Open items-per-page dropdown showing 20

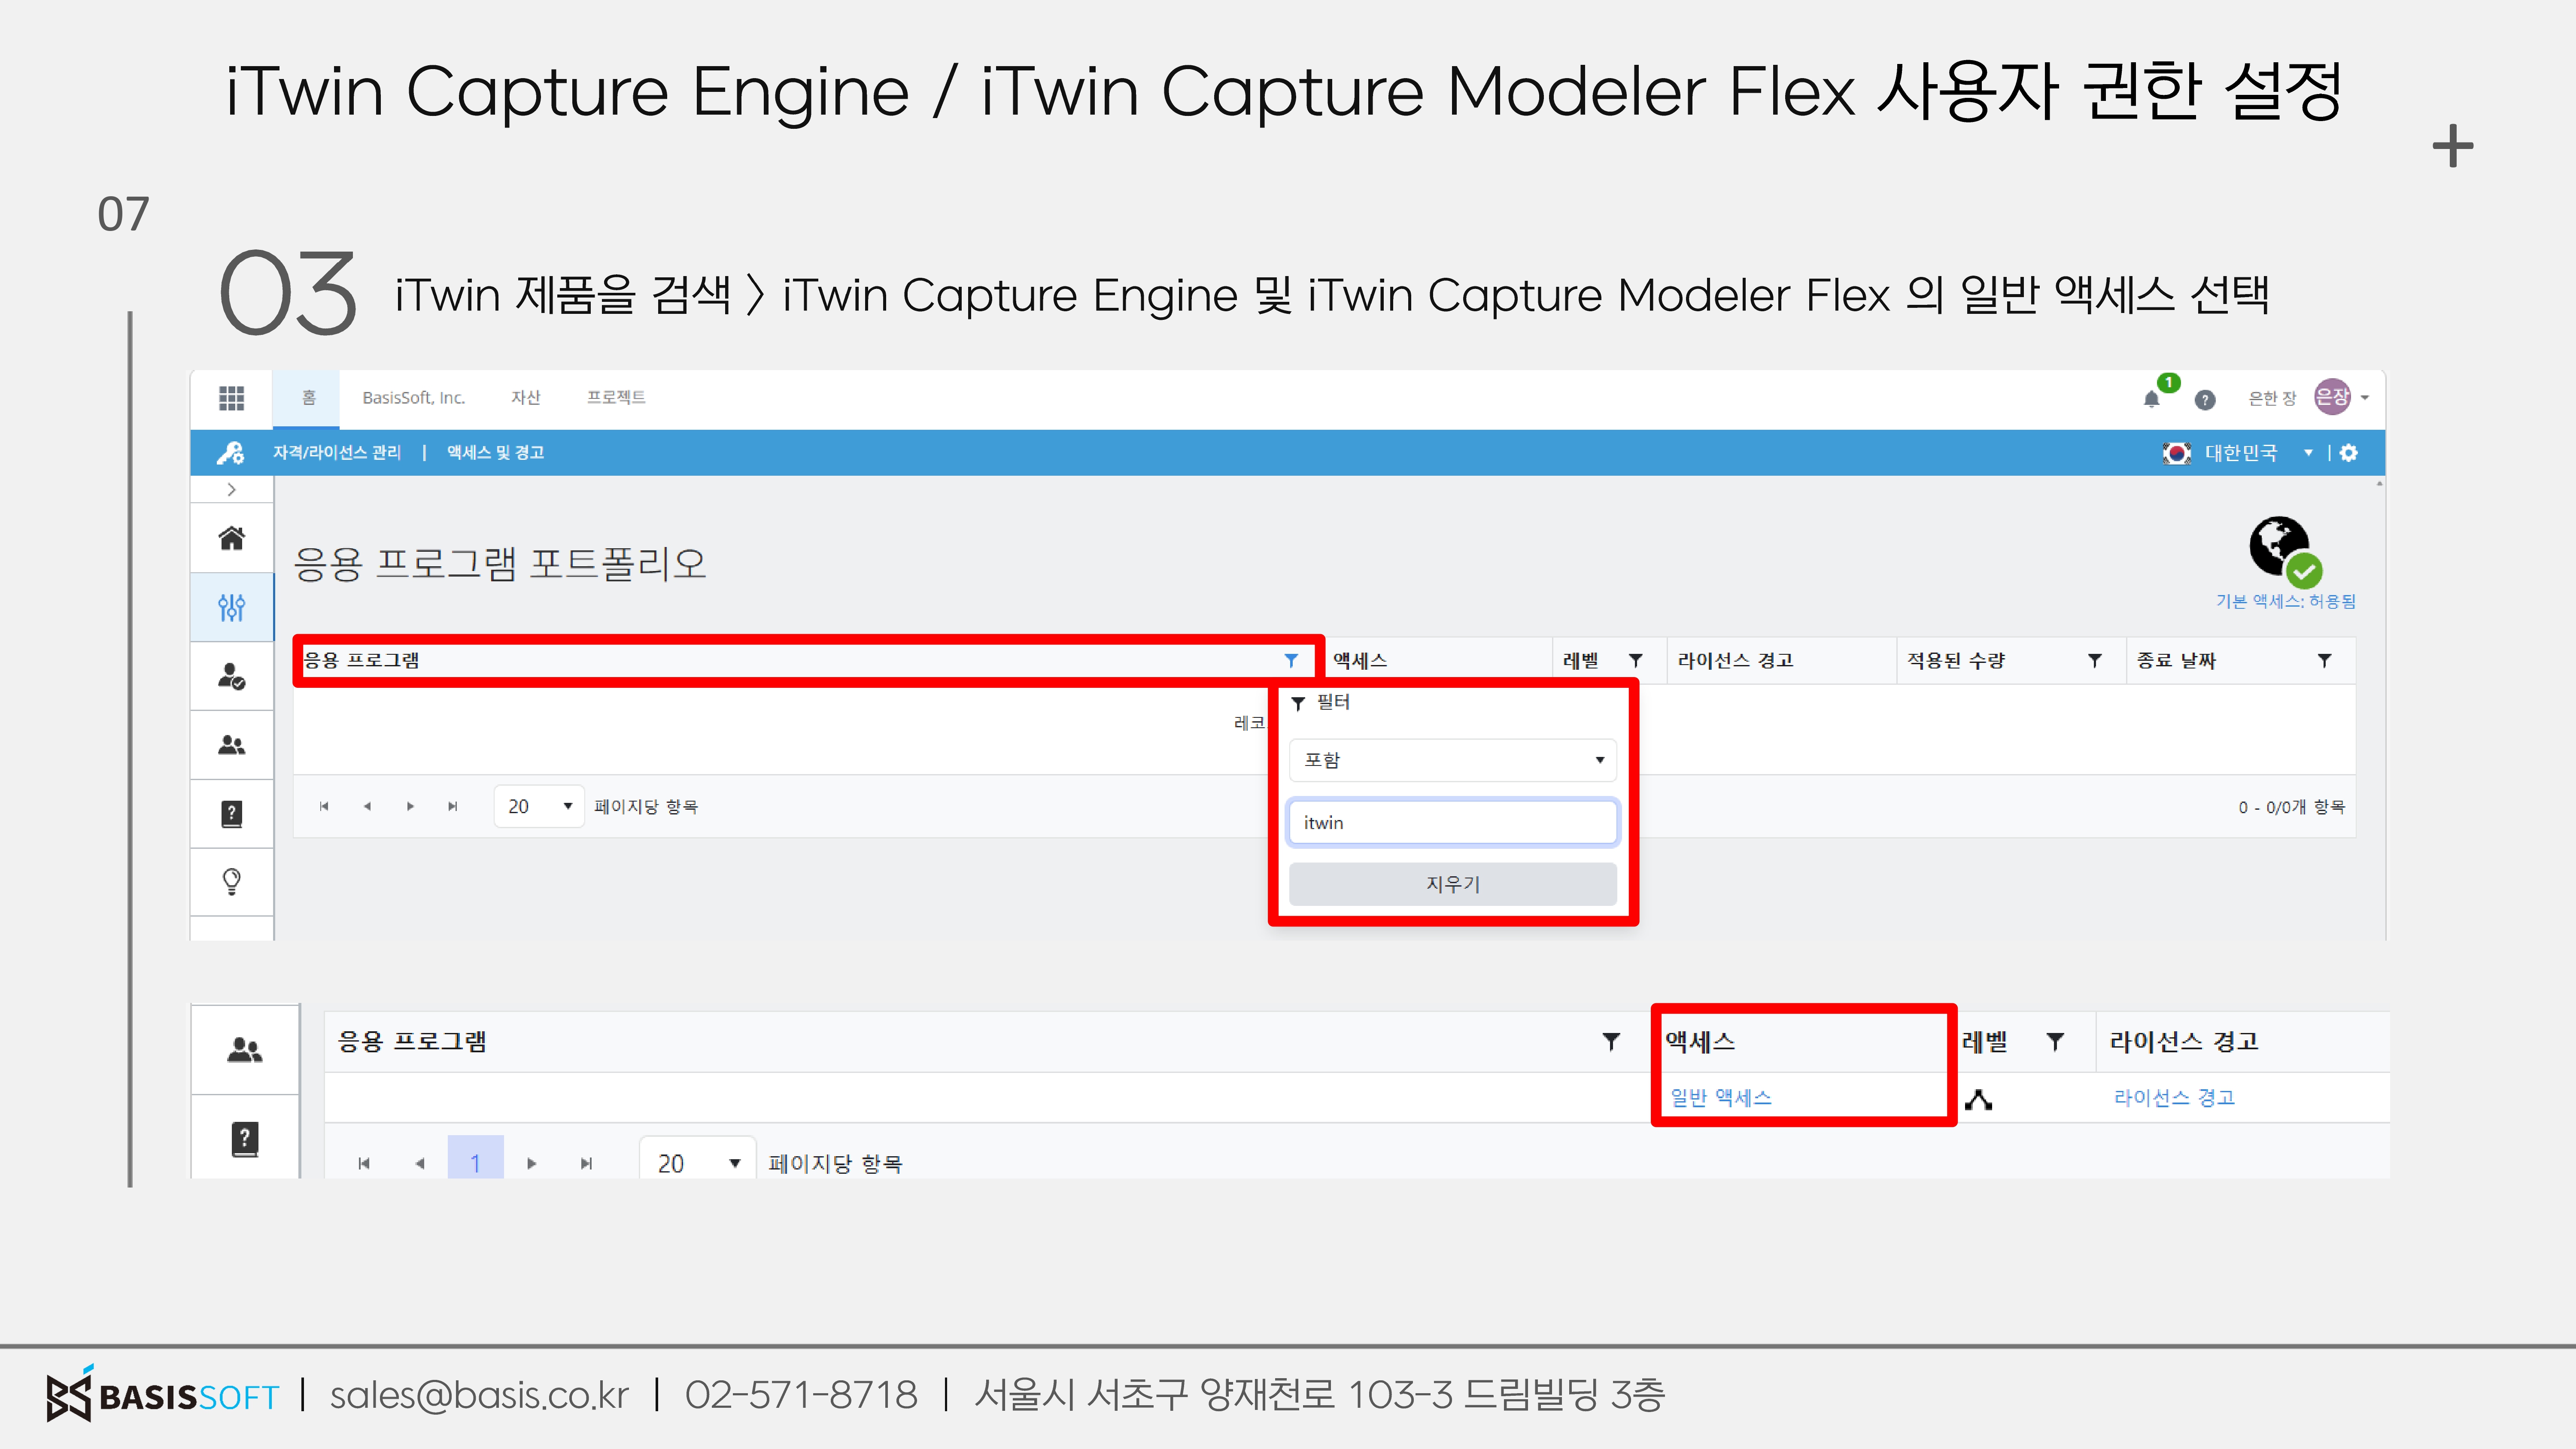click(539, 806)
